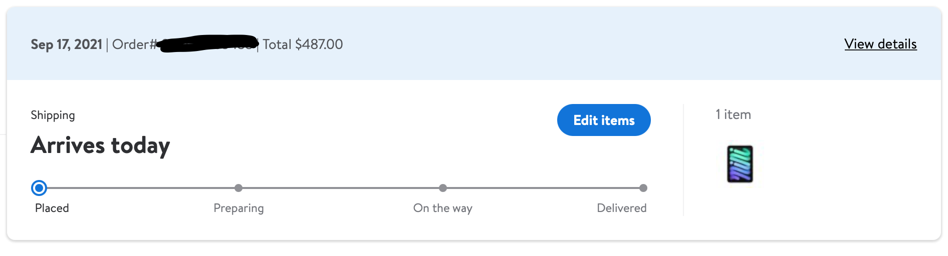Viewport: 948px width, 256px height.
Task: Click the Delivered status label
Action: pyautogui.click(x=622, y=208)
